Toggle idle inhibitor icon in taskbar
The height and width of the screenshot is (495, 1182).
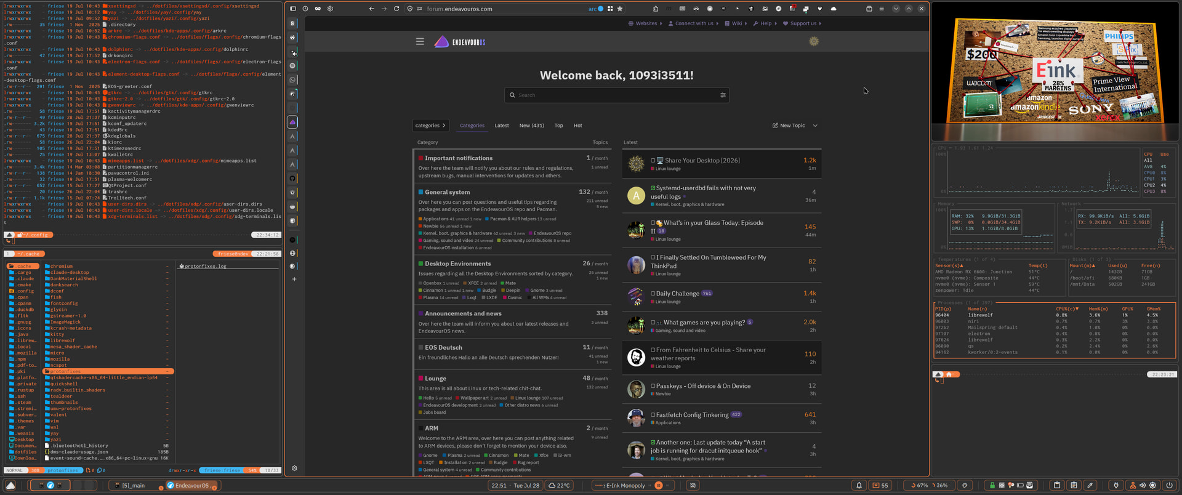click(693, 485)
